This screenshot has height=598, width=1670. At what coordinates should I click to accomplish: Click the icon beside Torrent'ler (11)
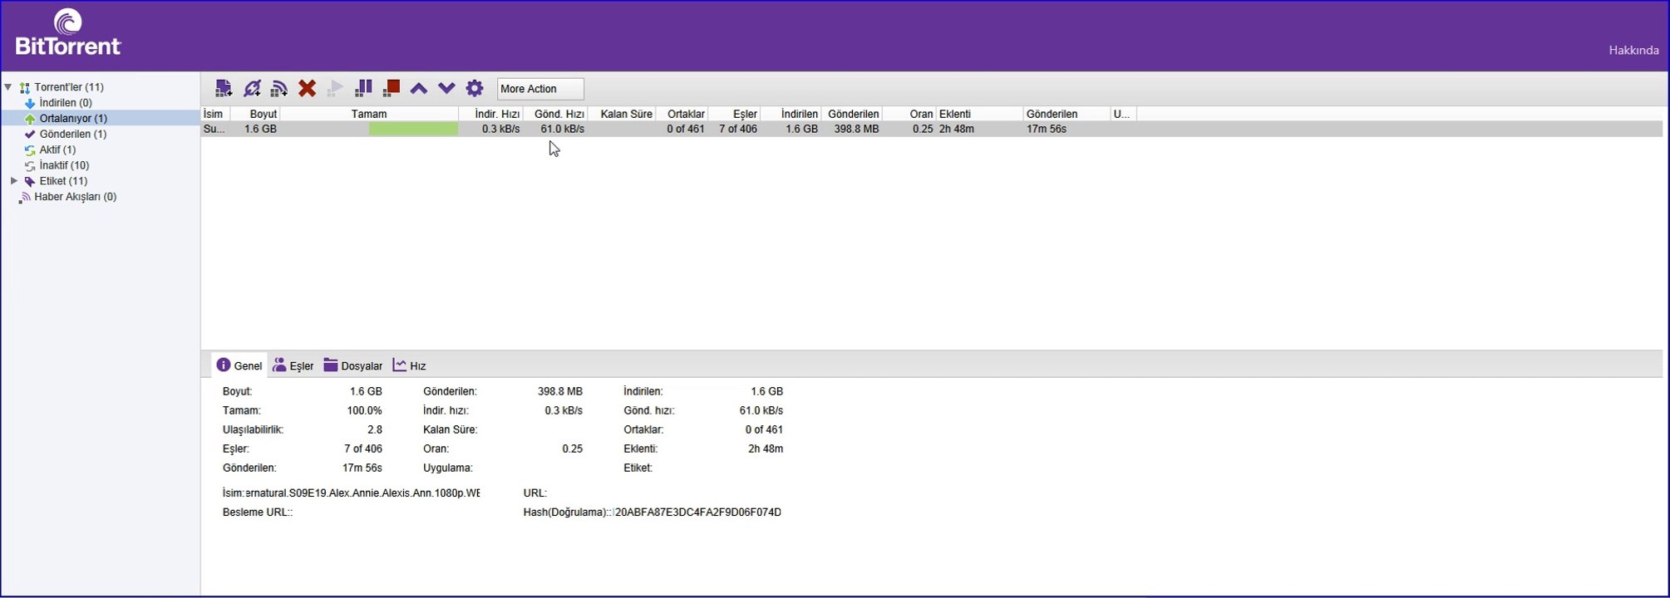[x=25, y=87]
